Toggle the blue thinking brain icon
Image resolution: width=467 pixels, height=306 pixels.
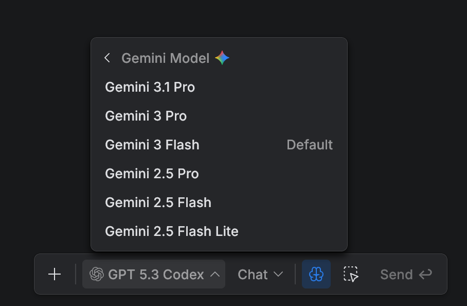click(316, 274)
